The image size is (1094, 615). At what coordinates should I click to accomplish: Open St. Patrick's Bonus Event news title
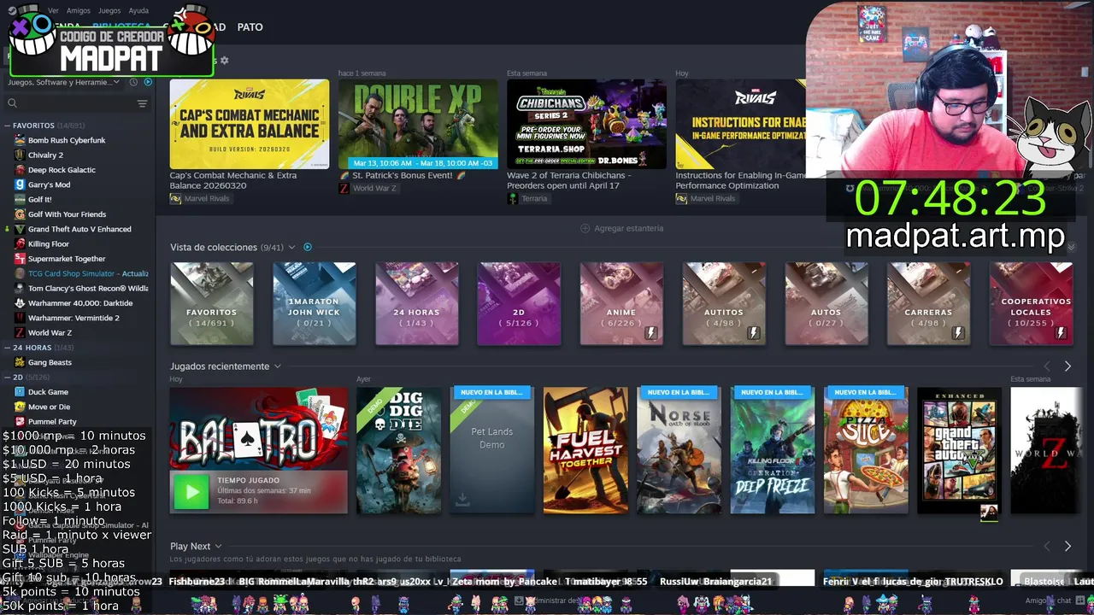(x=402, y=175)
